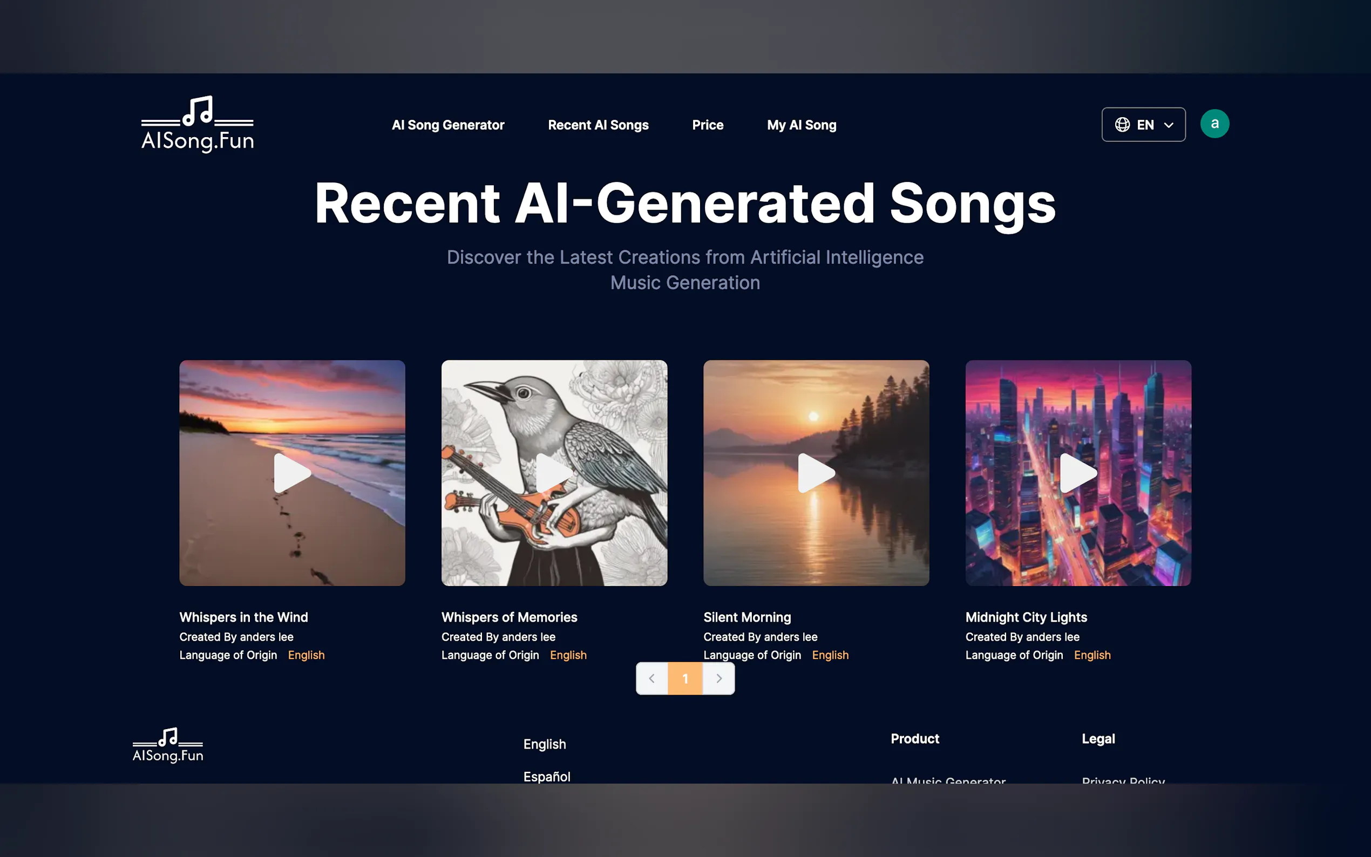Viewport: 1371px width, 857px height.
Task: Go to the Price page
Action: click(x=707, y=125)
